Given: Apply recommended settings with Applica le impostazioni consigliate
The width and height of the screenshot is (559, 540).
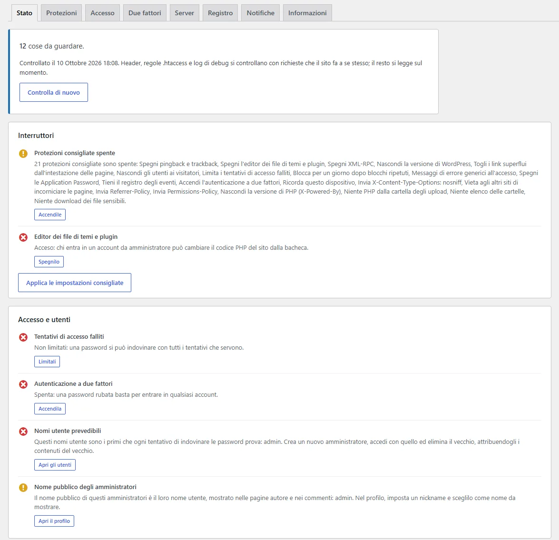Looking at the screenshot, I should click(x=75, y=283).
